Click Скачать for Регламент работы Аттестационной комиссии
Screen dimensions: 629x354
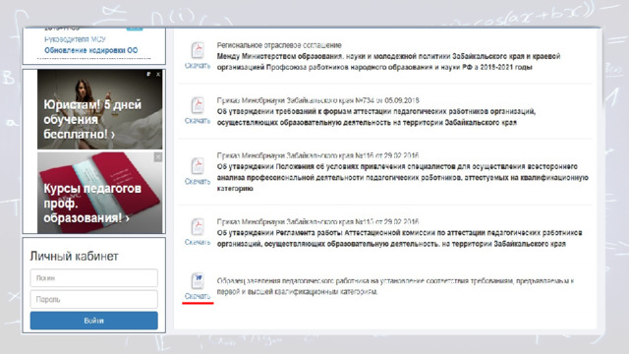198,242
